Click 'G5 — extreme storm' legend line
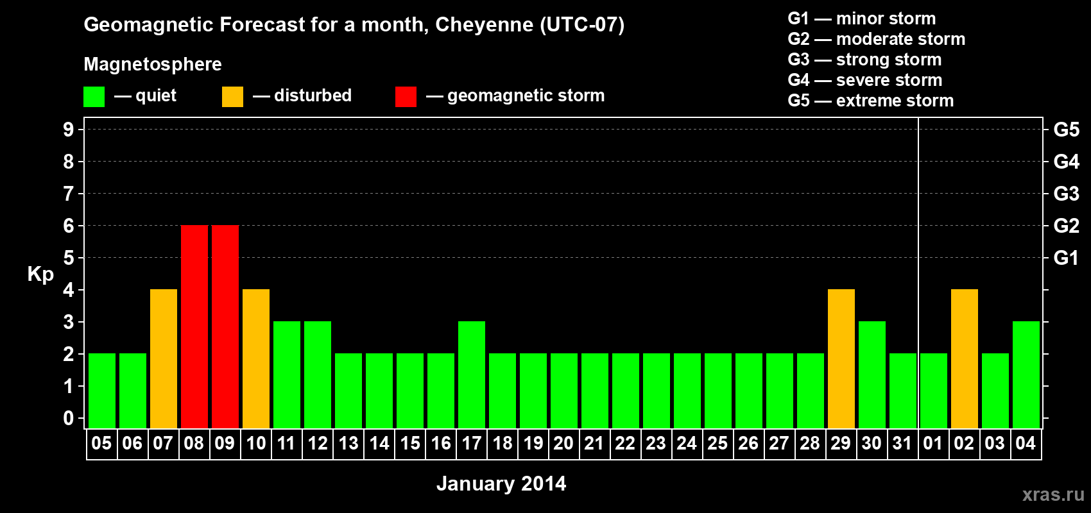Viewport: 1091px width, 513px height. pos(871,101)
